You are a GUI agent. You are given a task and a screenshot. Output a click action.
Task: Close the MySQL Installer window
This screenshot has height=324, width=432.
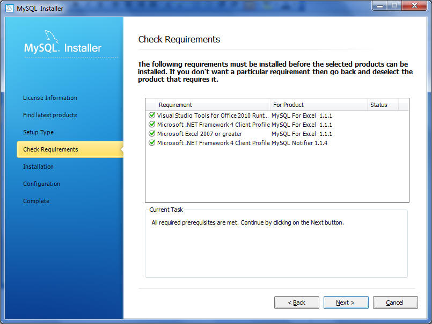[414, 5]
